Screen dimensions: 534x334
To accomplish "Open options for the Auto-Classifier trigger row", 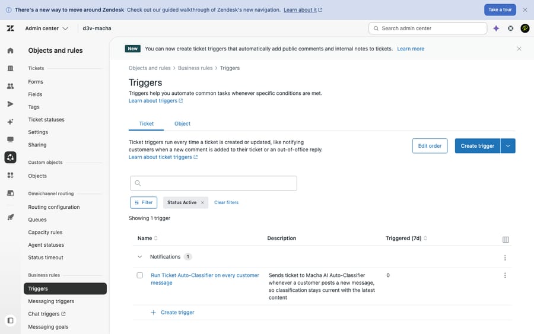I will point(505,275).
